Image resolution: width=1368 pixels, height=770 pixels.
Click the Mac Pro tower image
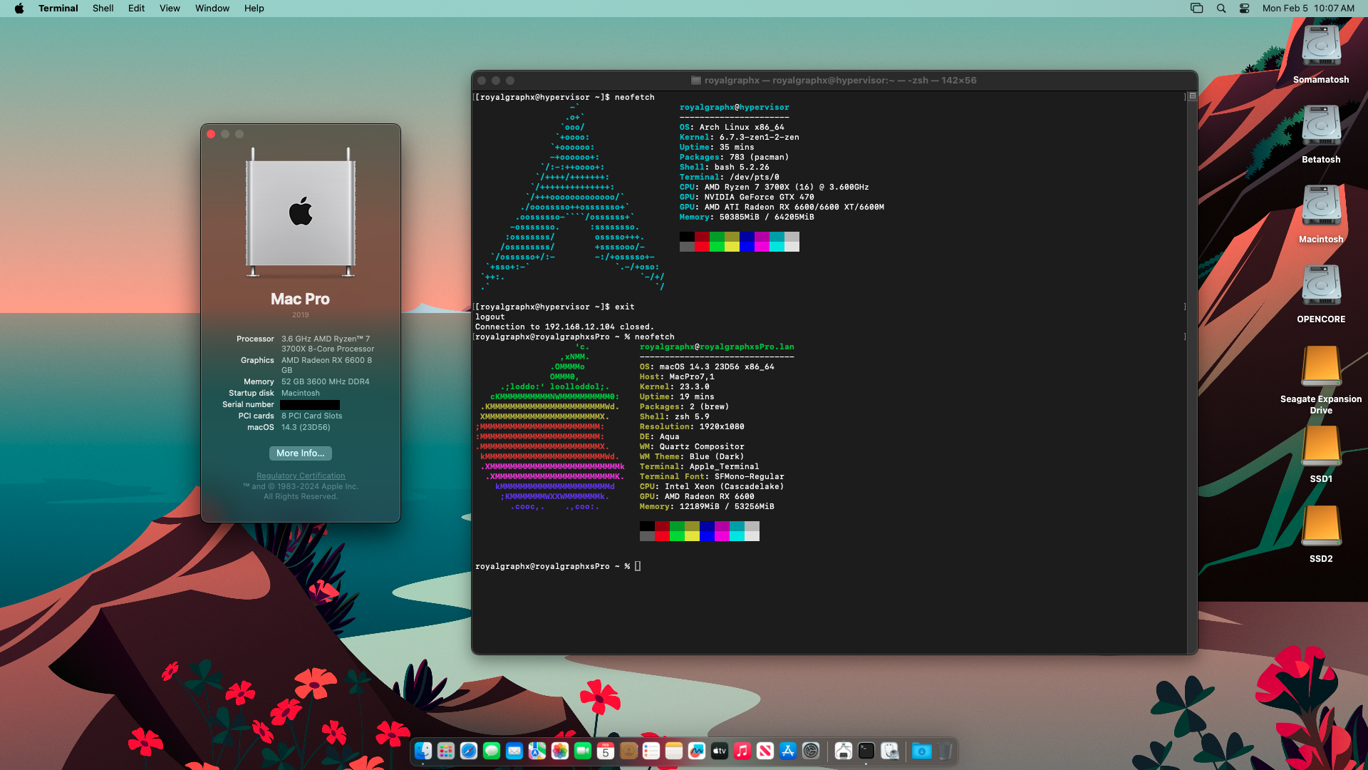(x=301, y=212)
